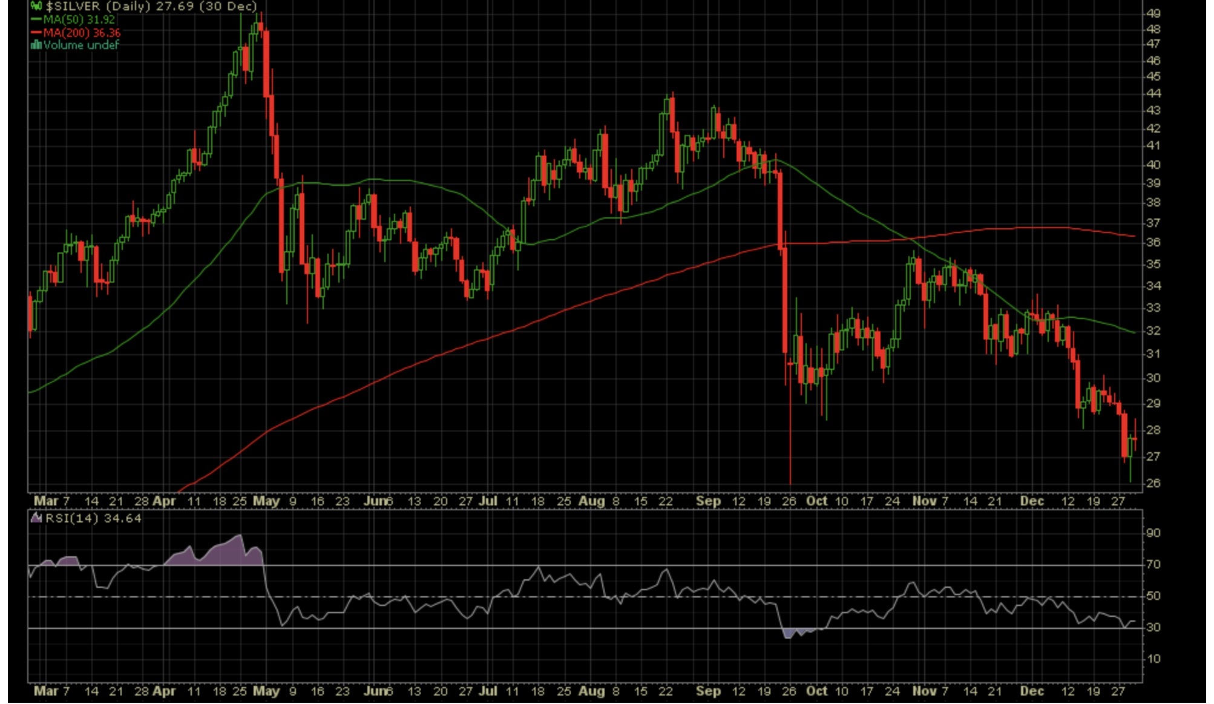Screen dimensions: 1214x704
Task: Click the Volume bar-chart legend icon
Action: coord(36,45)
